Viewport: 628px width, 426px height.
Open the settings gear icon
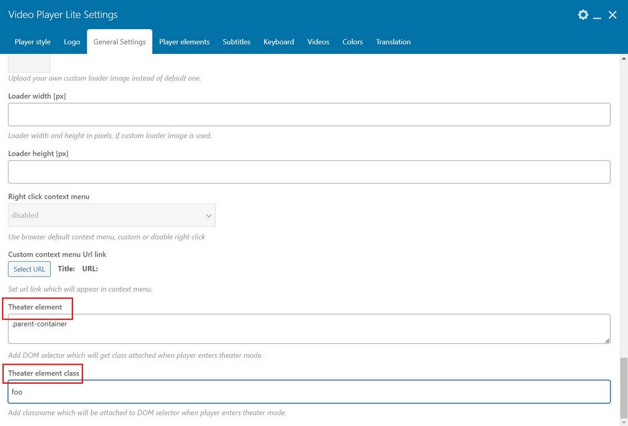(x=583, y=15)
